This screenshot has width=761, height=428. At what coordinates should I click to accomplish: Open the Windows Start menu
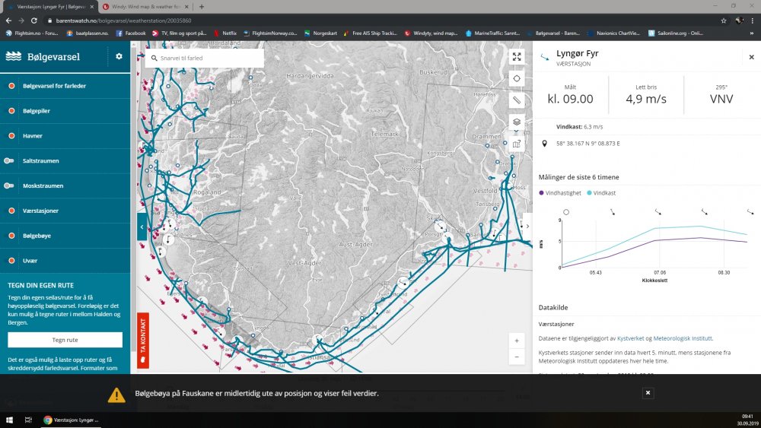[8, 420]
